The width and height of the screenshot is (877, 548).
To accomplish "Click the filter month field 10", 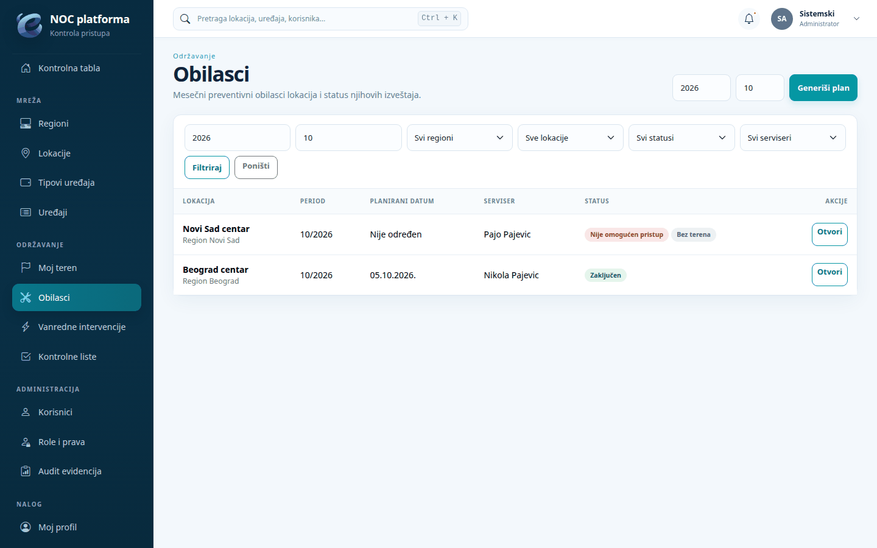I will coord(348,138).
